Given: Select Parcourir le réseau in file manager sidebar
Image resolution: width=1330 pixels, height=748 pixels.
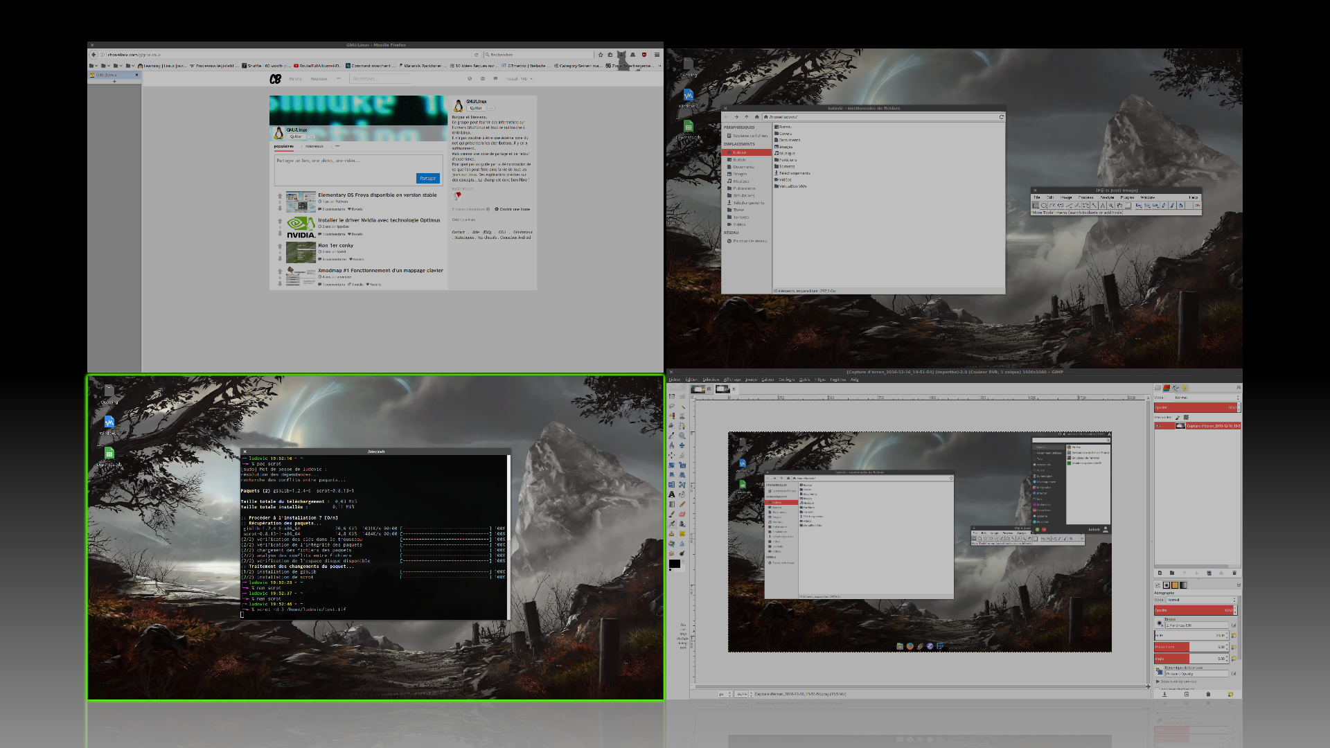Looking at the screenshot, I should (x=747, y=241).
